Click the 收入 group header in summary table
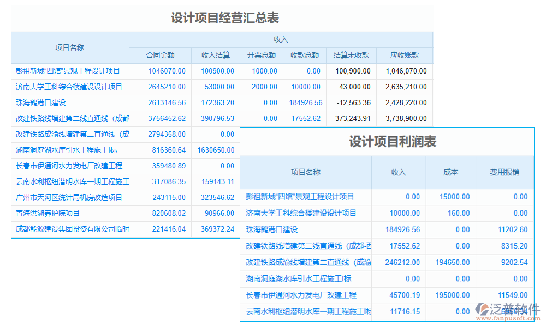 (281, 39)
